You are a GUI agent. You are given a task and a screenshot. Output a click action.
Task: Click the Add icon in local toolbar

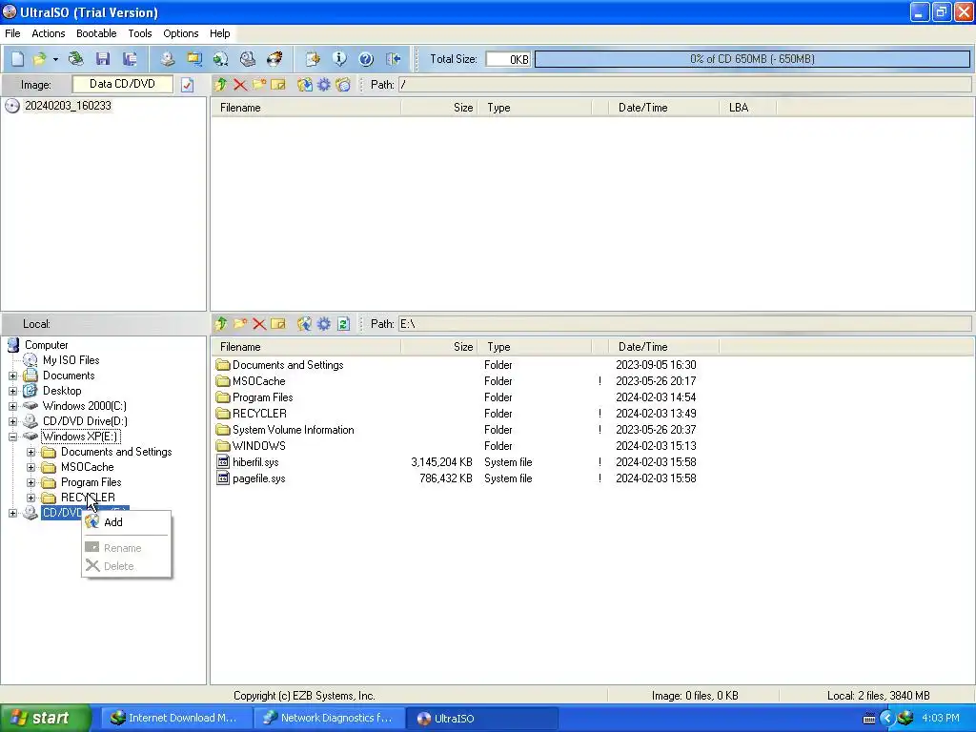304,324
